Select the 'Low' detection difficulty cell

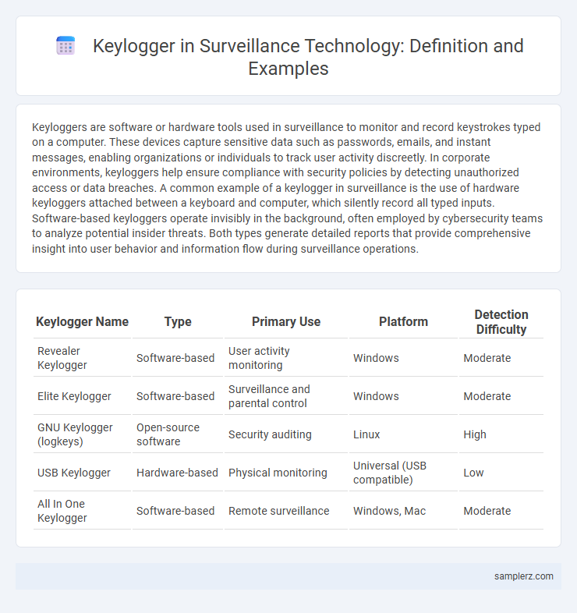(501, 473)
